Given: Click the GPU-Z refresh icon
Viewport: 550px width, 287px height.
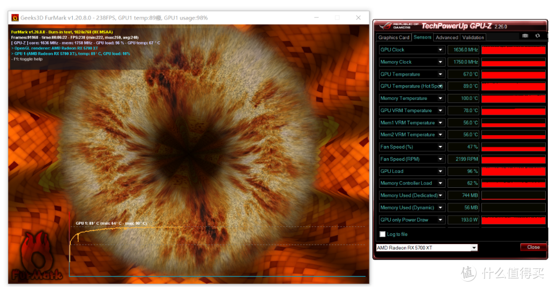Looking at the screenshot, I should pyautogui.click(x=537, y=36).
